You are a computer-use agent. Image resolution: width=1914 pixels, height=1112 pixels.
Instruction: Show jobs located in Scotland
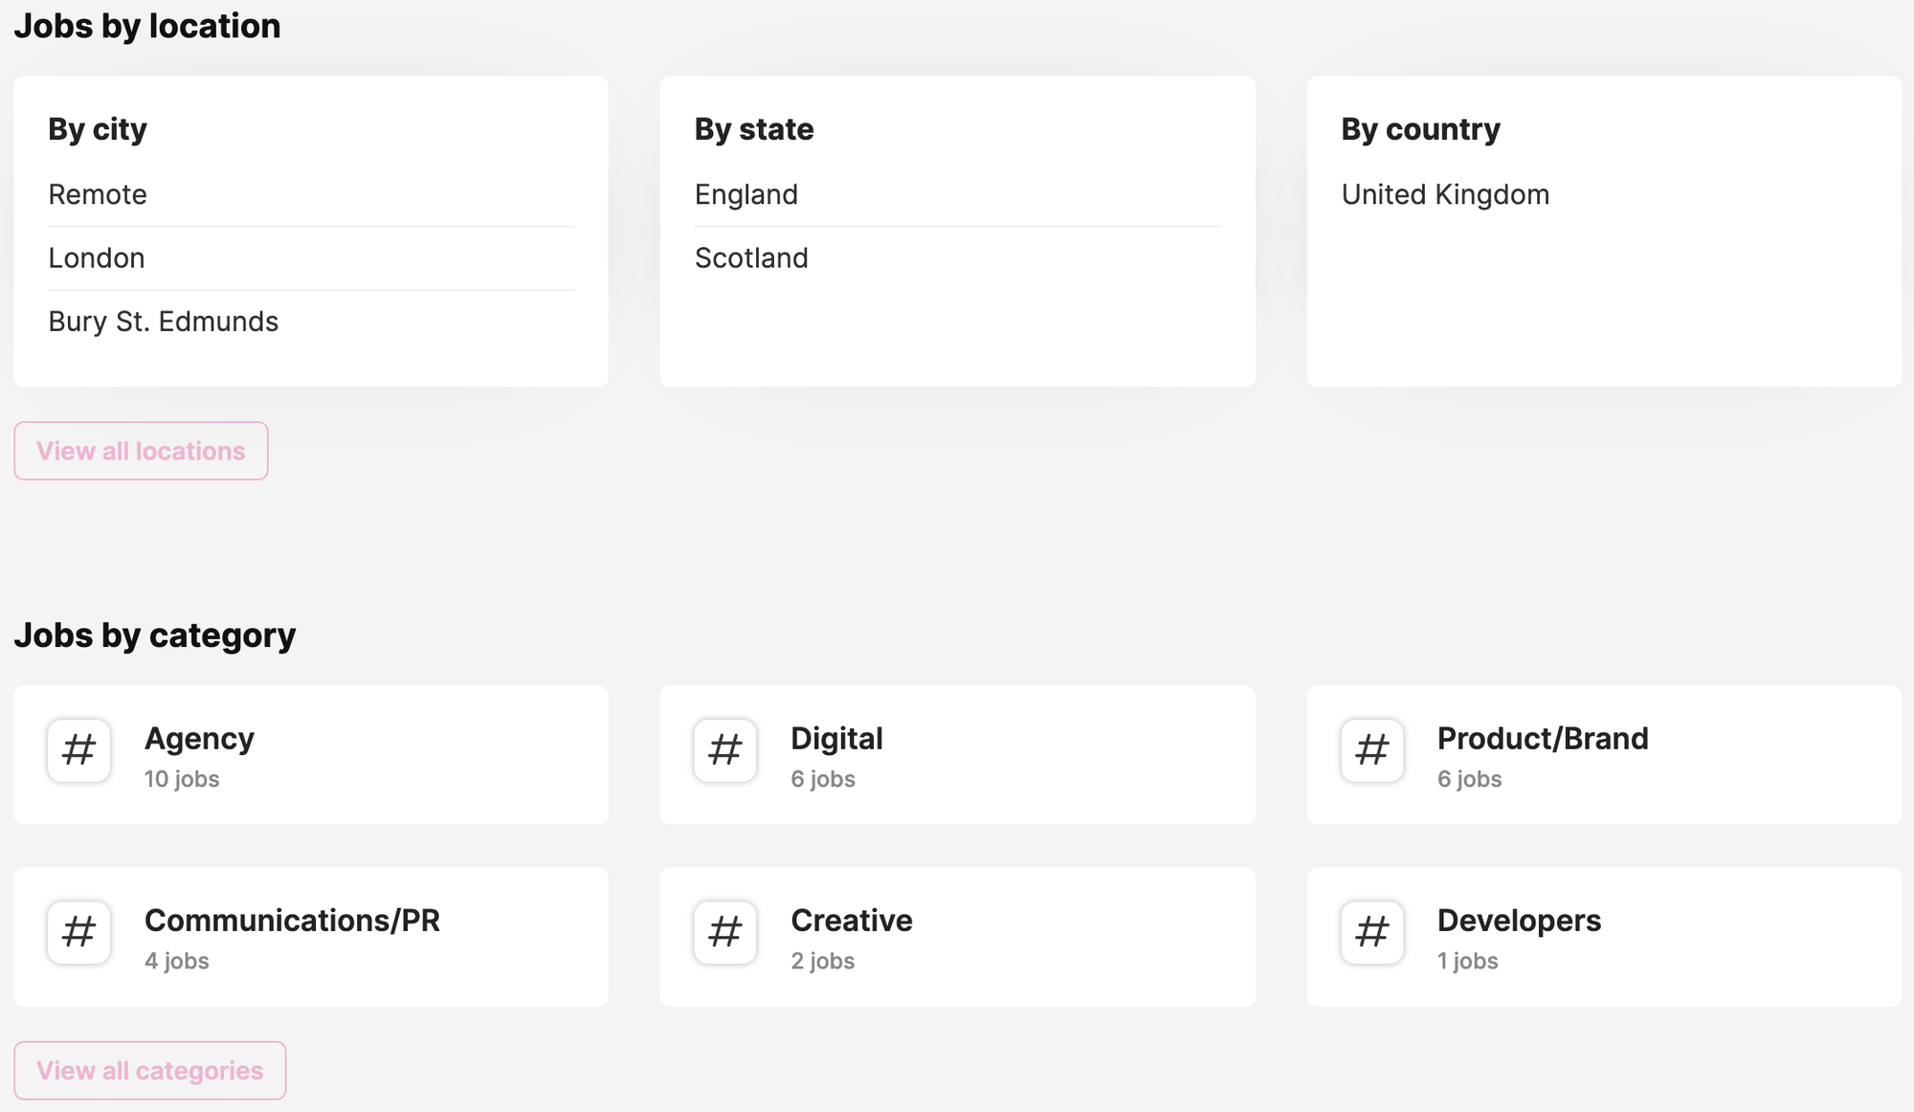(751, 258)
